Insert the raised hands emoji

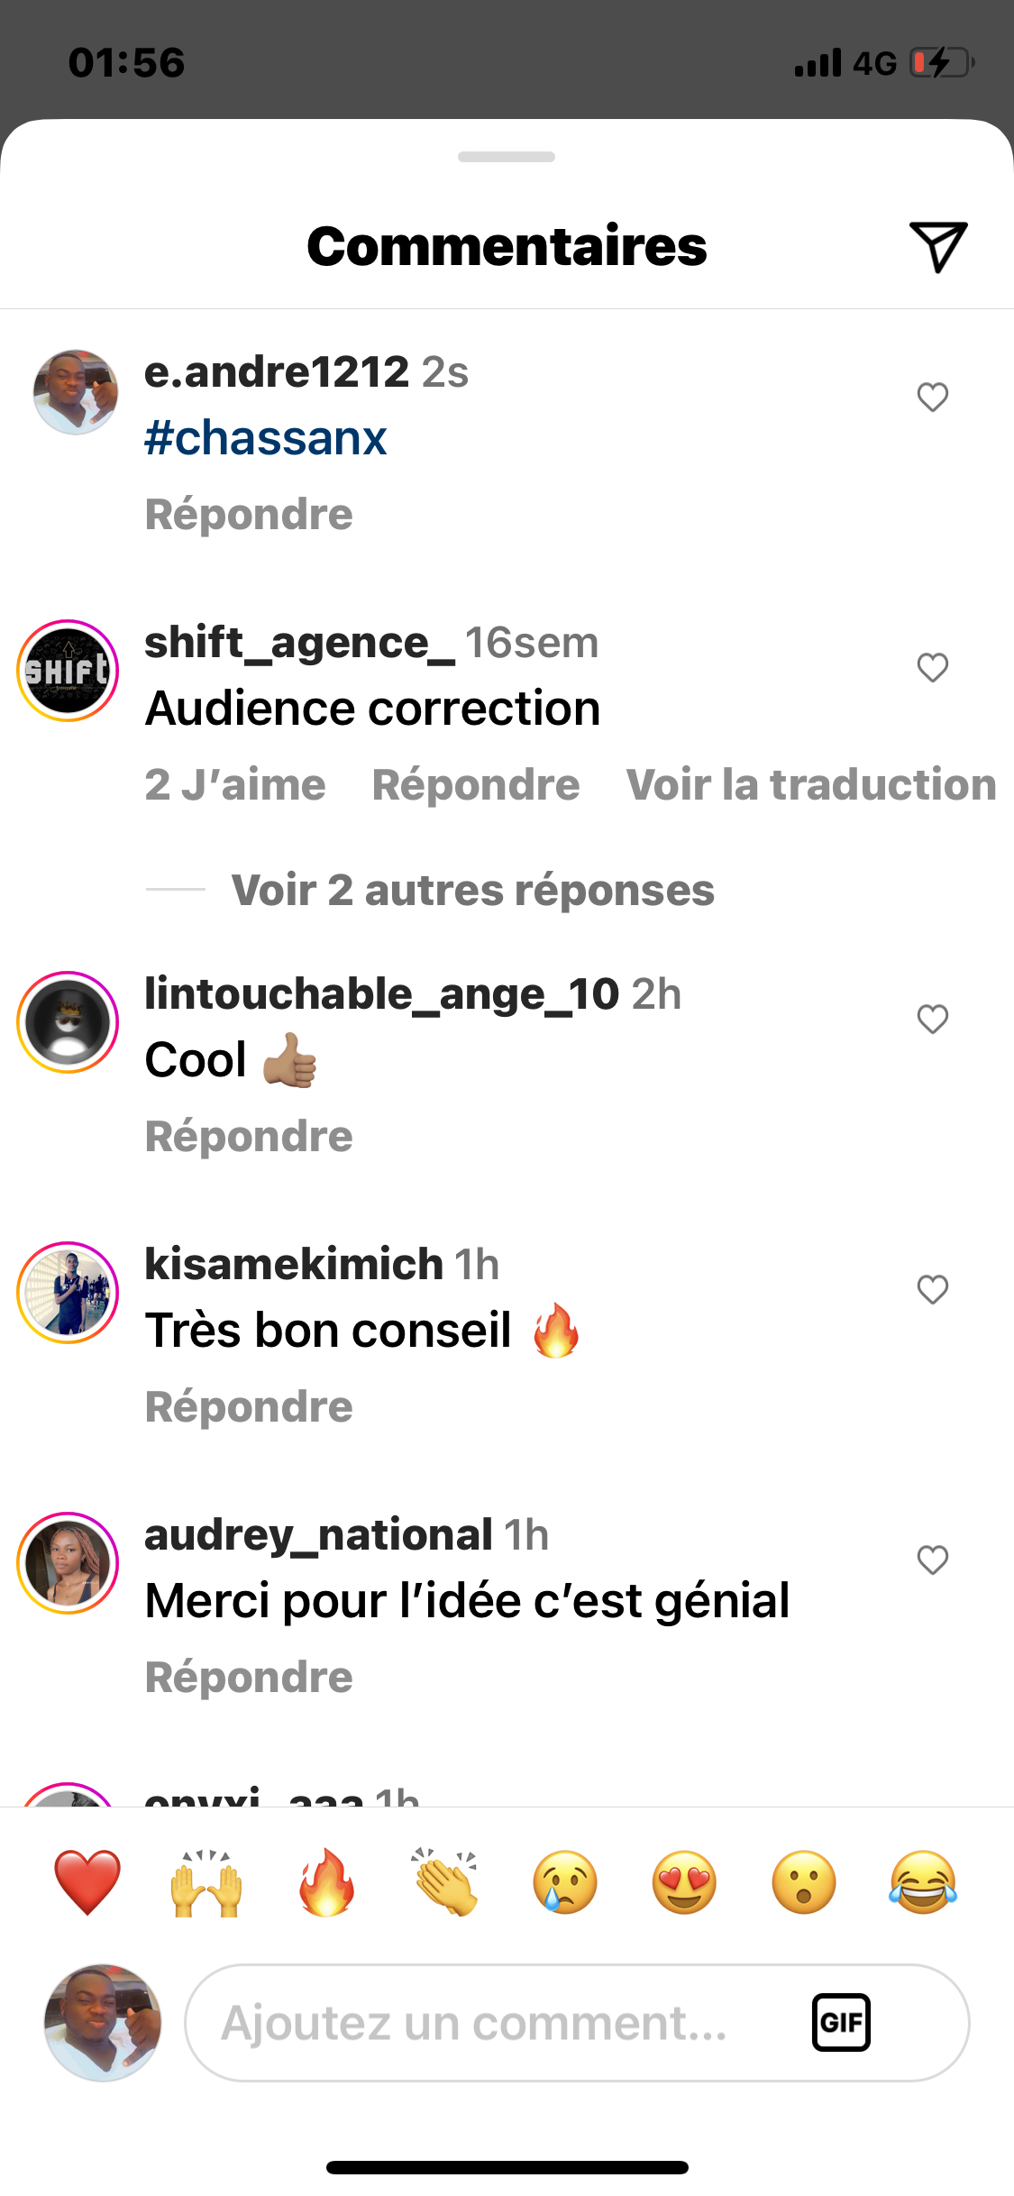(x=206, y=1882)
